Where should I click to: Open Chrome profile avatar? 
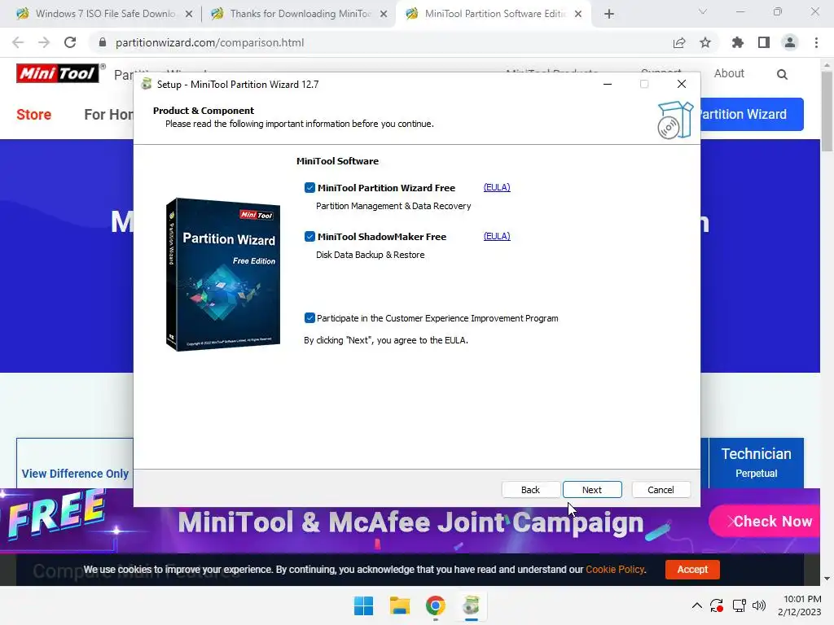click(x=790, y=42)
